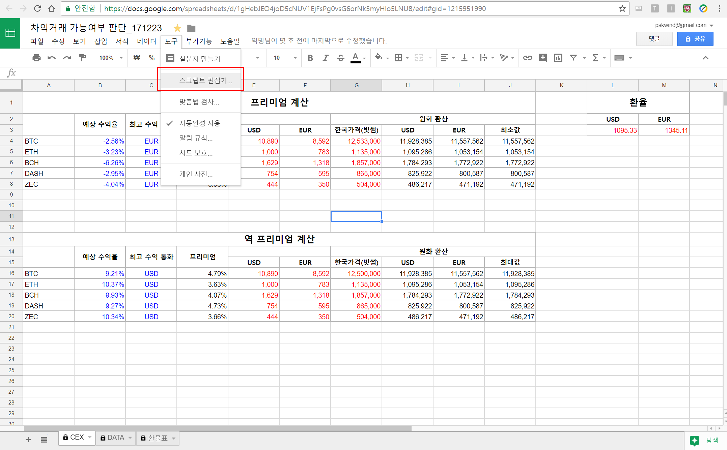Toggle bold formatting
The width and height of the screenshot is (727, 450).
click(310, 58)
